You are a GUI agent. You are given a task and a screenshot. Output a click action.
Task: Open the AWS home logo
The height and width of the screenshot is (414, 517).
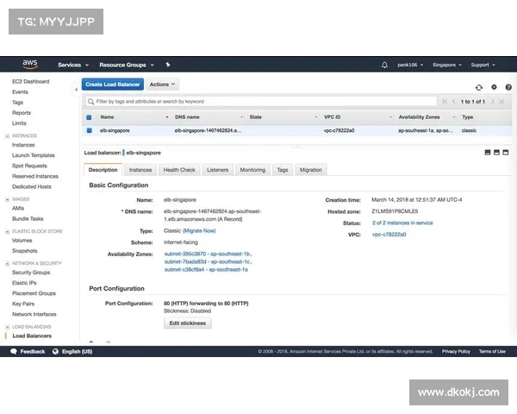pos(30,64)
